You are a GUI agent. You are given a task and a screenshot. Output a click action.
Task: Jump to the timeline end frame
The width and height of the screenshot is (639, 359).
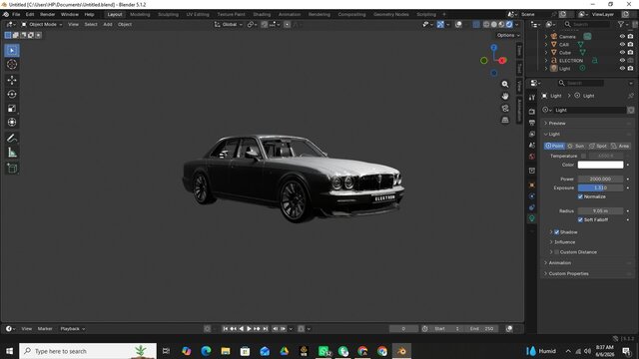265,328
